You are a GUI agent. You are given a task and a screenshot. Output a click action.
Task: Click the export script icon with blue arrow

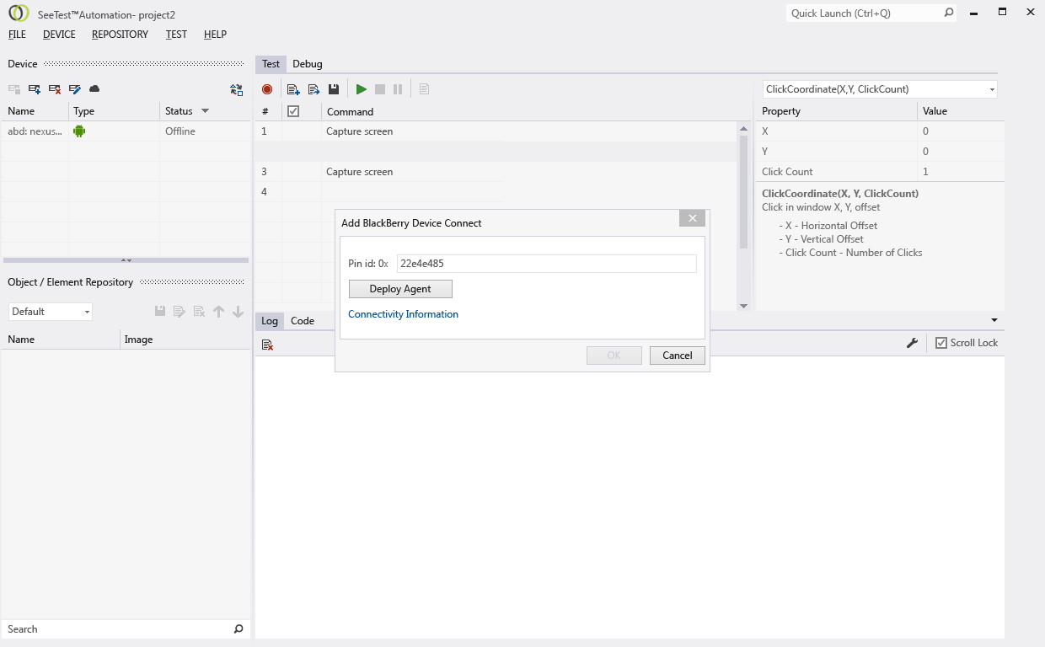tap(313, 89)
